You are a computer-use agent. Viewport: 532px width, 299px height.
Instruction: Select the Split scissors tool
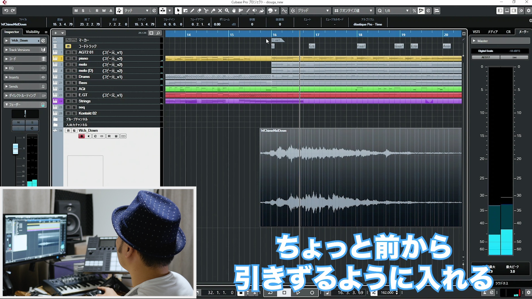click(206, 11)
